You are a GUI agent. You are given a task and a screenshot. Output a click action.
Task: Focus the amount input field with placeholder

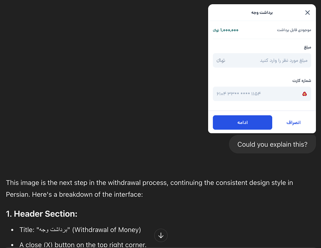[x=270, y=61]
